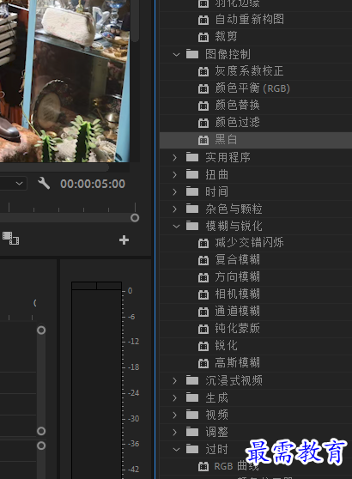
Task: Expand the 调整 folder
Action: tap(175, 432)
